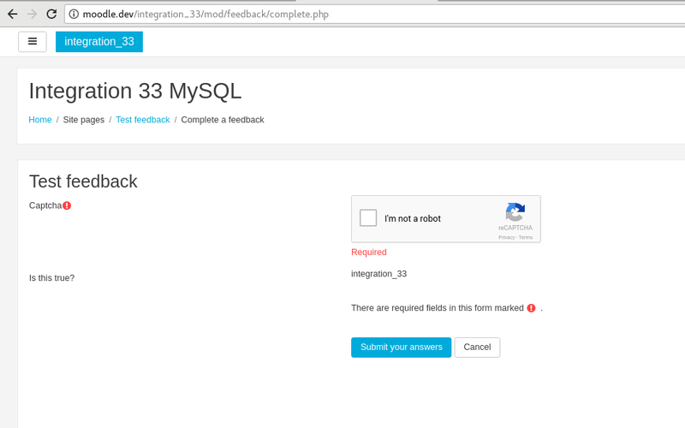Screen dimensions: 685x428
Task: View site information icon in address bar
Action: click(x=74, y=14)
